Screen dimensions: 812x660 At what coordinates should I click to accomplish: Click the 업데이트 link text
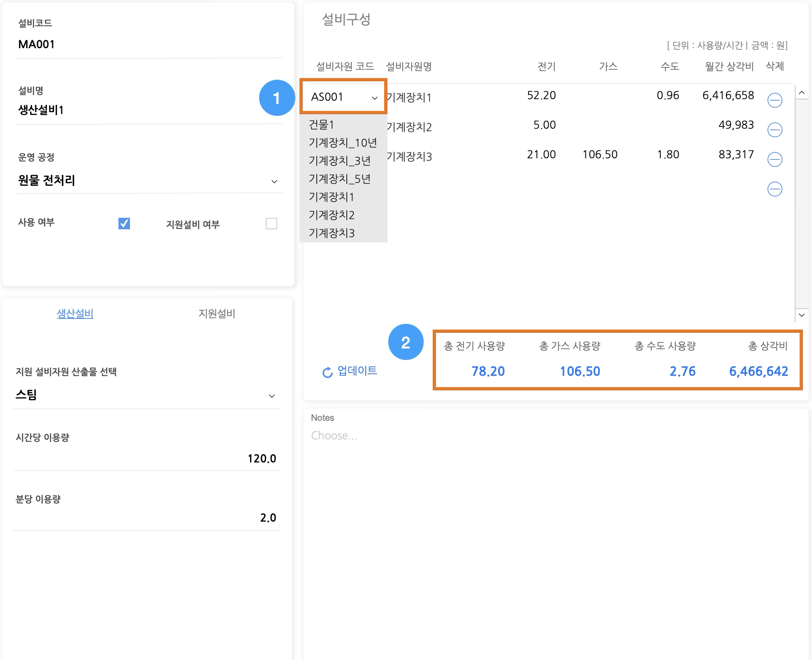tap(357, 371)
